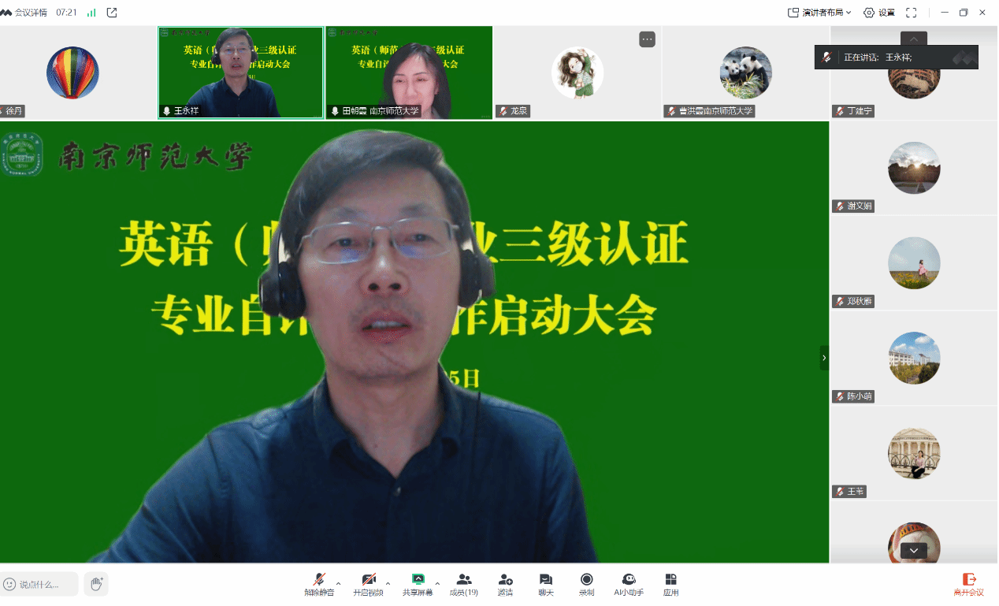Open the speaker layout dropdown
This screenshot has width=999, height=606.
coord(819,13)
